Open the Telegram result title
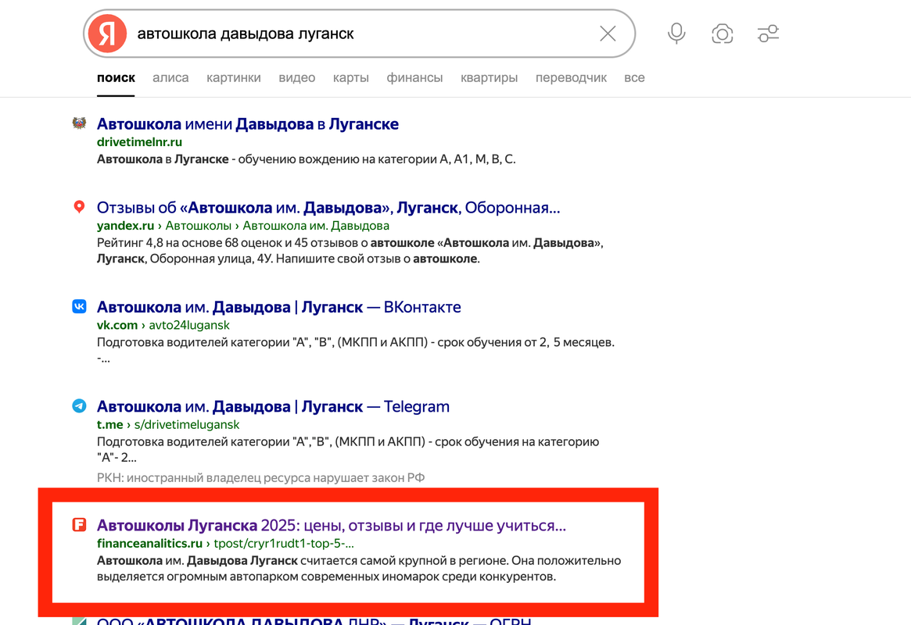The image size is (911, 625). (273, 407)
